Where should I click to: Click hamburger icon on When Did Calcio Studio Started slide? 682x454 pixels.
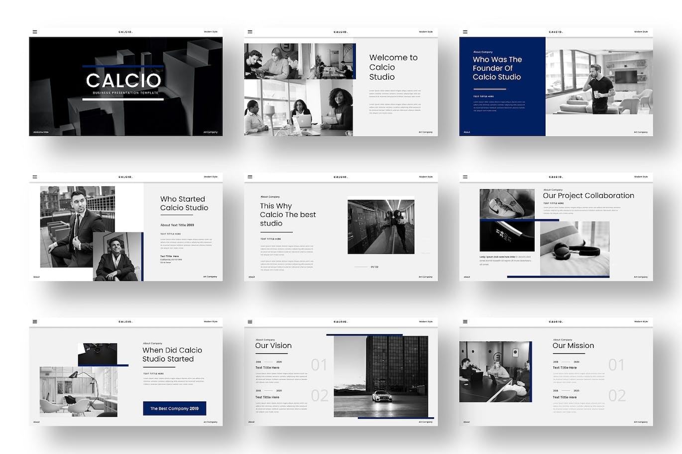(x=35, y=322)
